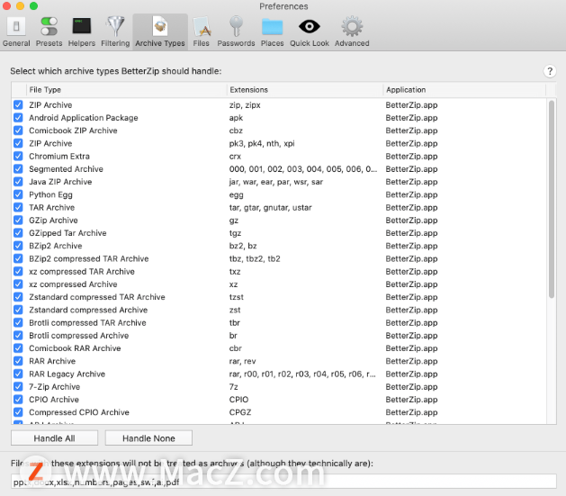
Task: Uncheck the RAR Archive rar, rev checkbox
Action: click(18, 361)
